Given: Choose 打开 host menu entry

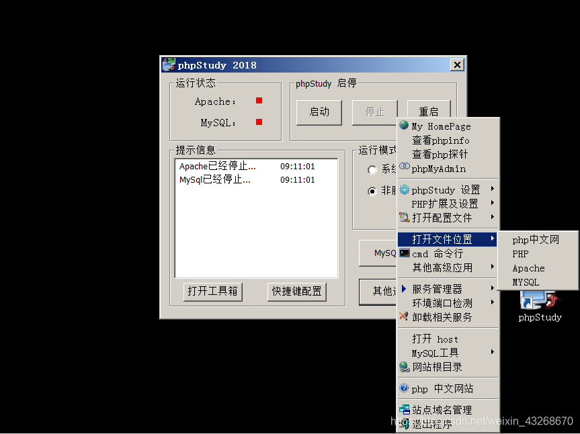Looking at the screenshot, I should (448, 339).
